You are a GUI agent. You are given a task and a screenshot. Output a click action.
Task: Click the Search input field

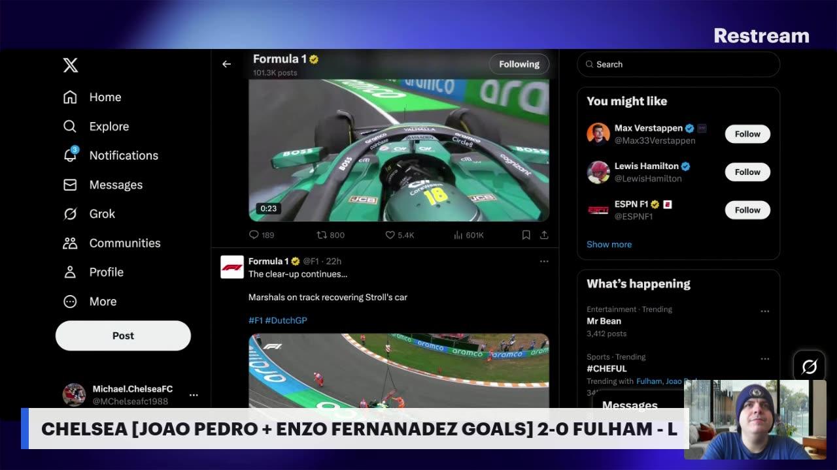[678, 65]
